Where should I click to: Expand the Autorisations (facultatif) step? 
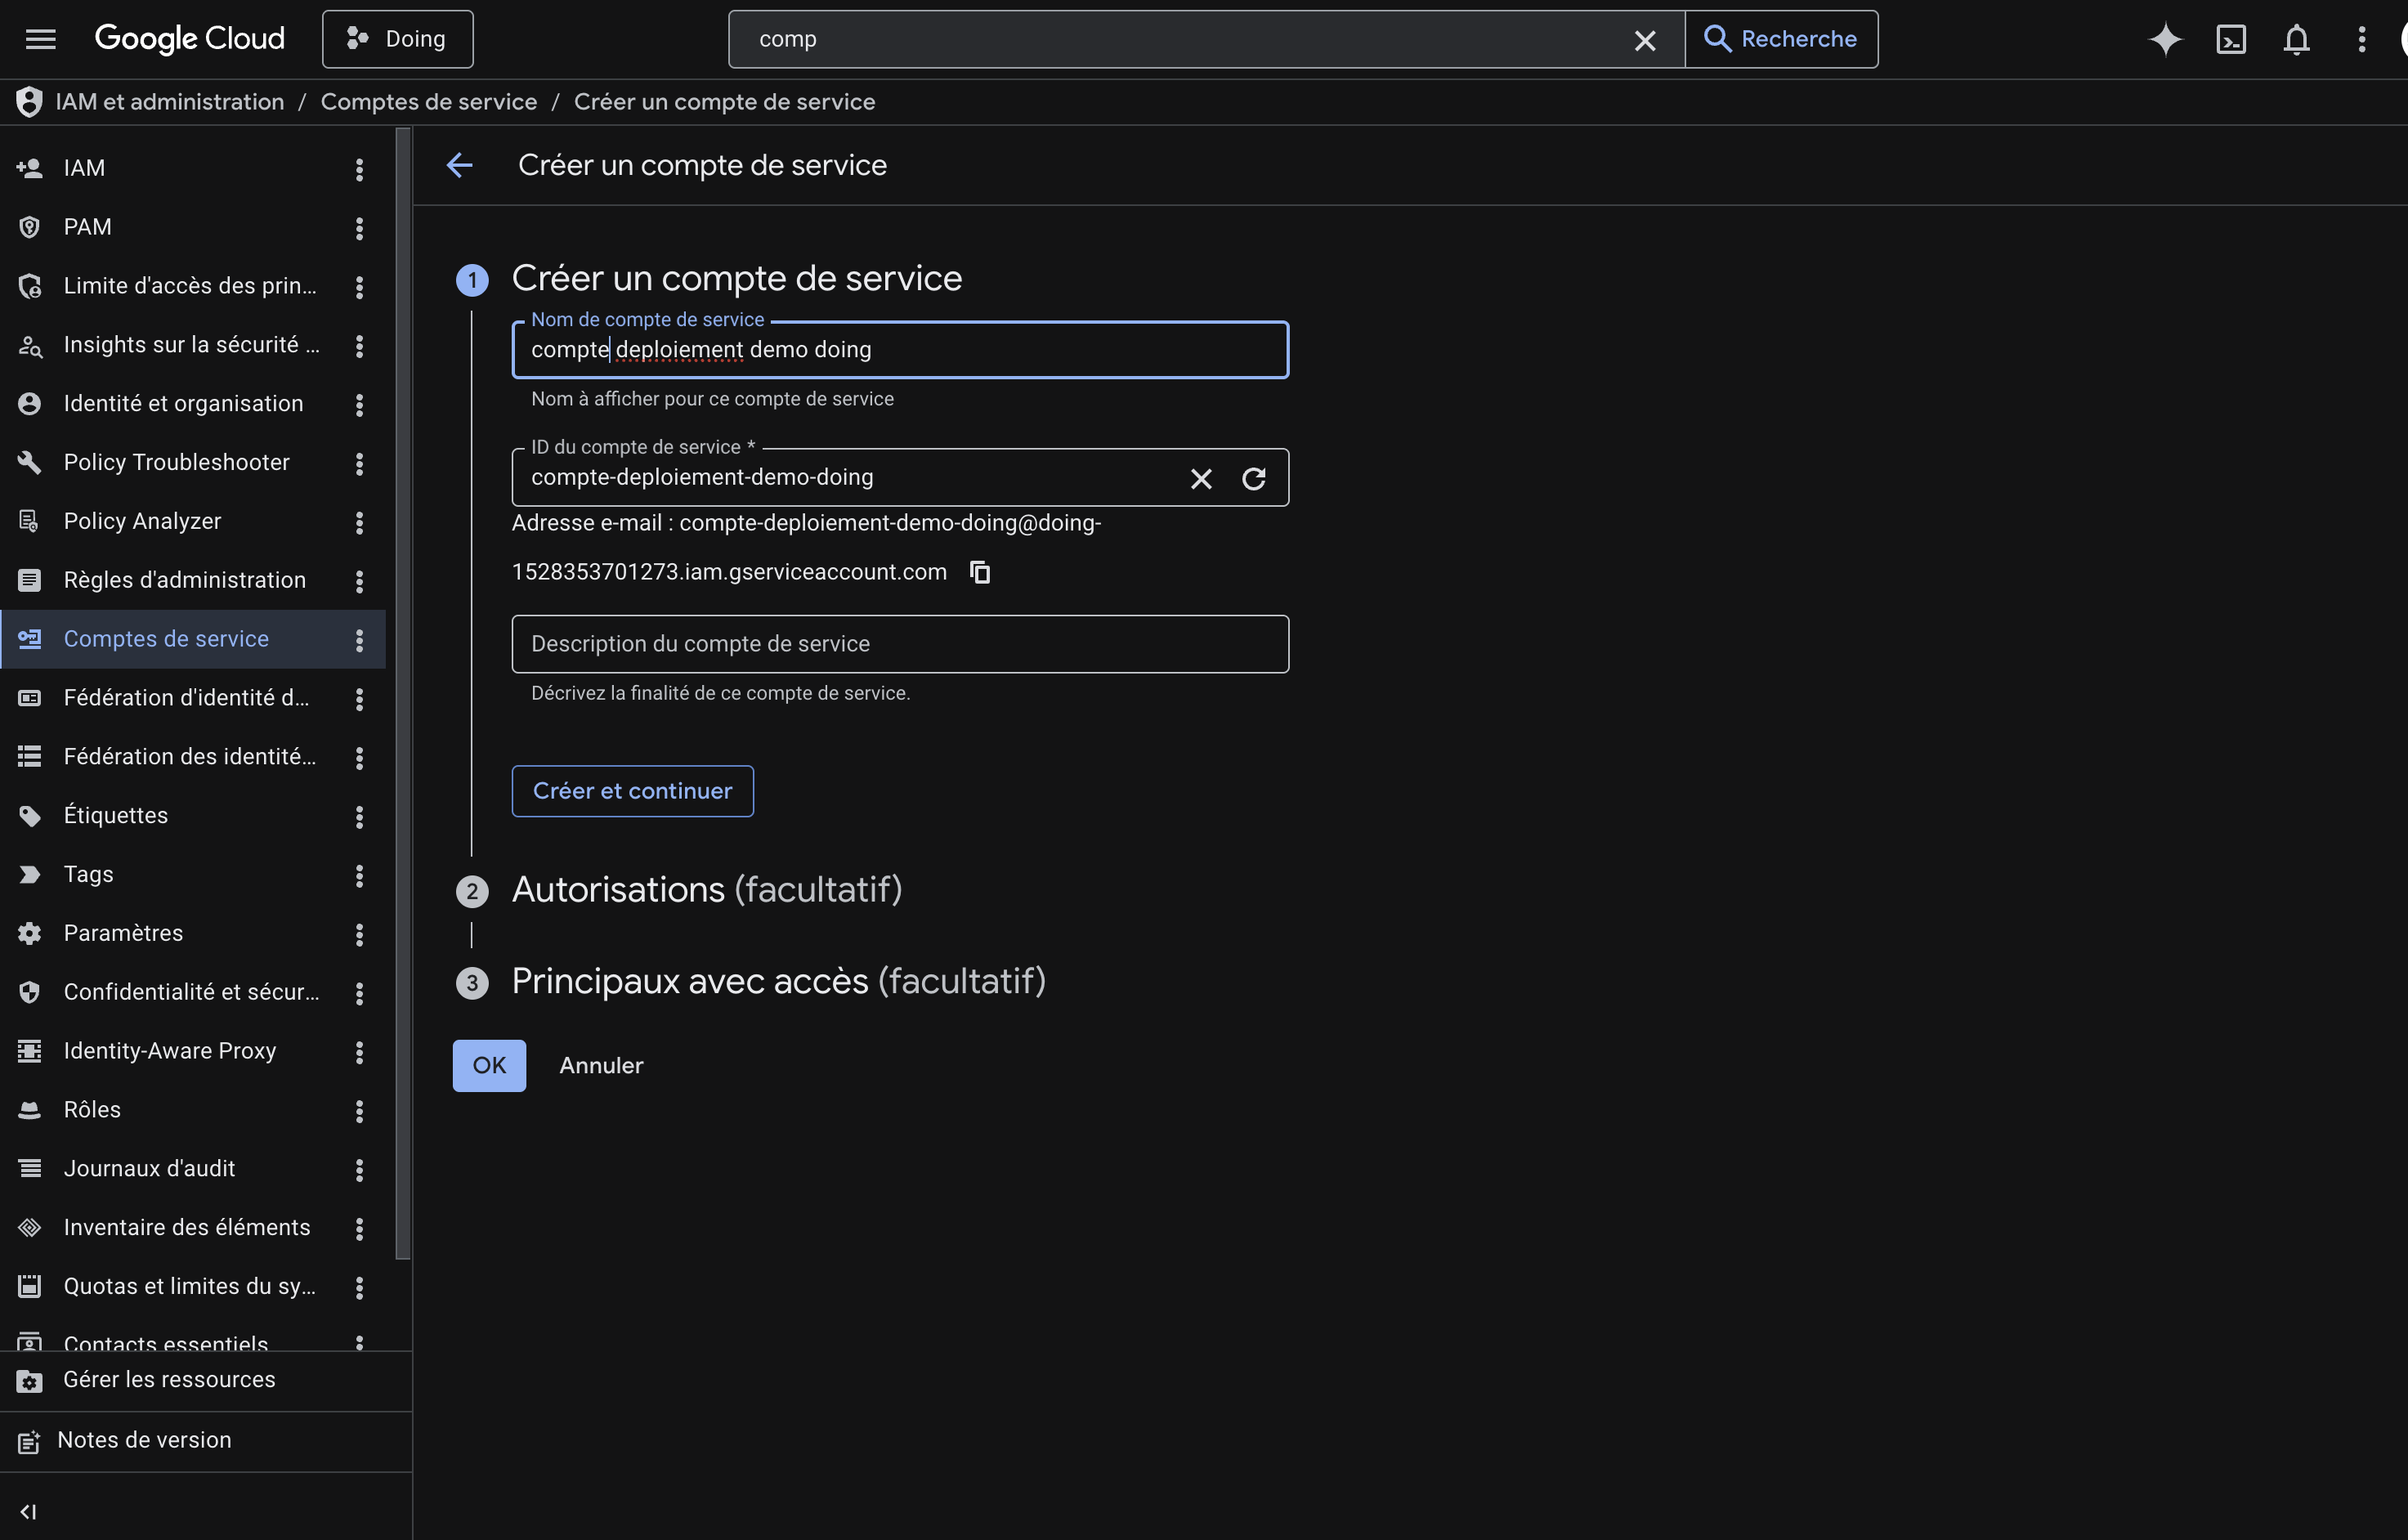tap(706, 890)
